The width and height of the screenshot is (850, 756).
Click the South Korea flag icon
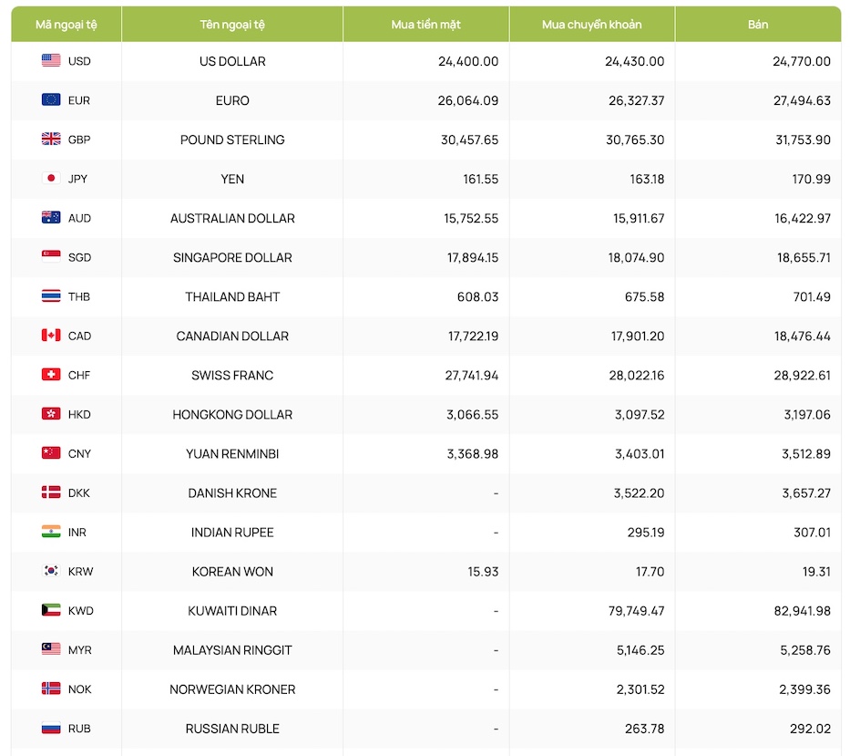51,571
